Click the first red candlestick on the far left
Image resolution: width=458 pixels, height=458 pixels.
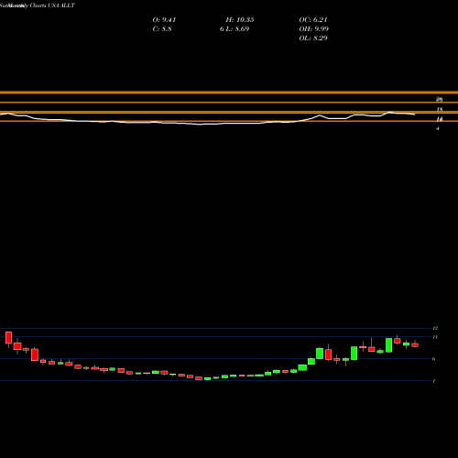tap(8, 337)
